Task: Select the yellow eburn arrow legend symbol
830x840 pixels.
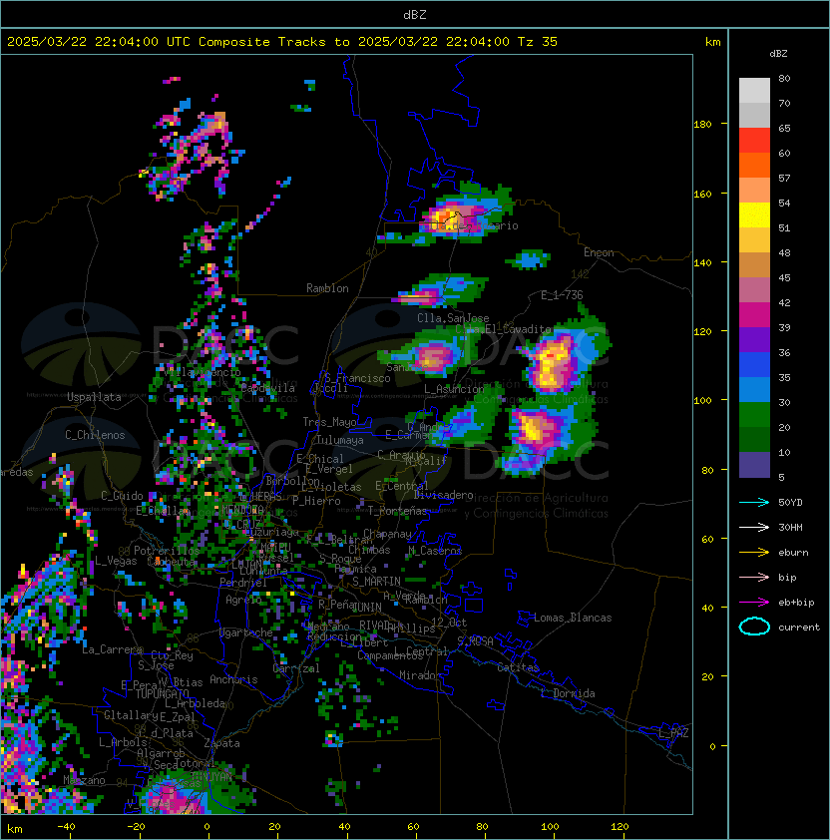Action: 754,553
